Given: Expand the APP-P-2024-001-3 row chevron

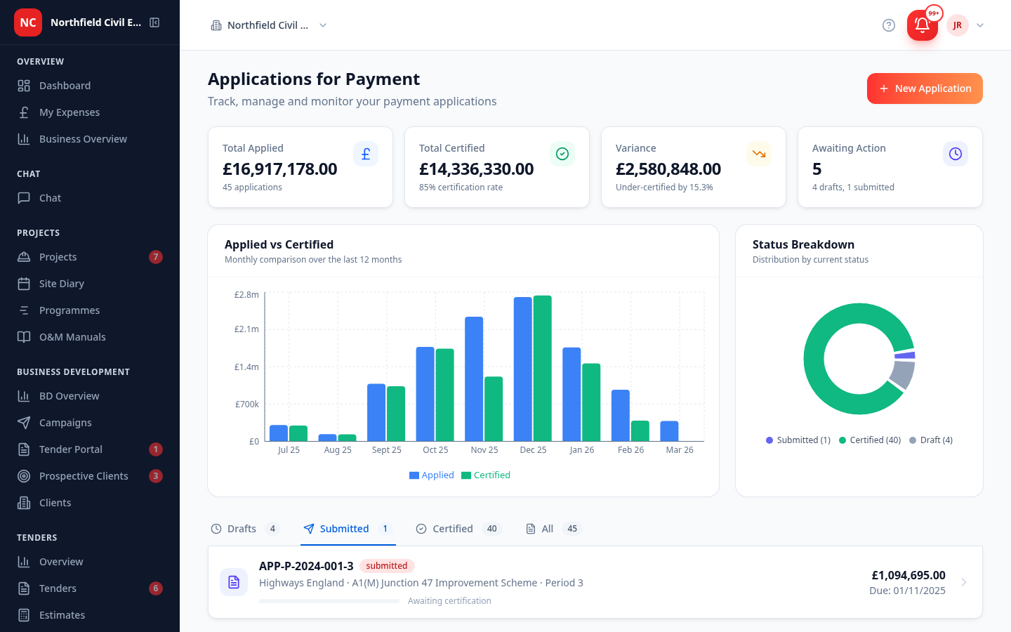Looking at the screenshot, I should point(964,582).
